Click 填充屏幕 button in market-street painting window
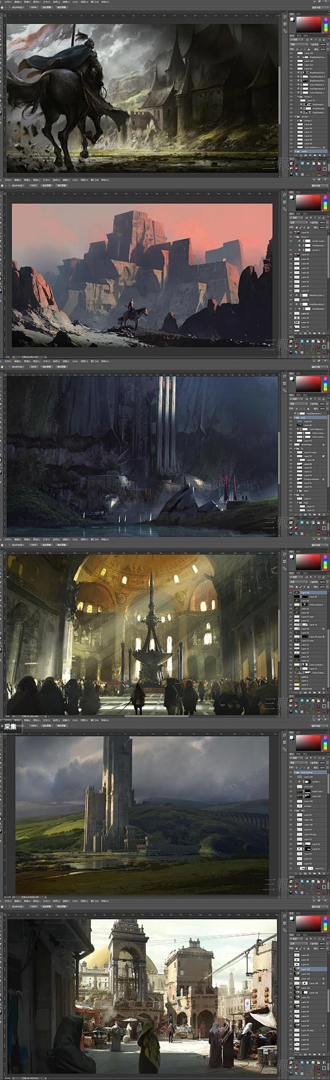This screenshot has width=330, height=1080. [x=62, y=907]
